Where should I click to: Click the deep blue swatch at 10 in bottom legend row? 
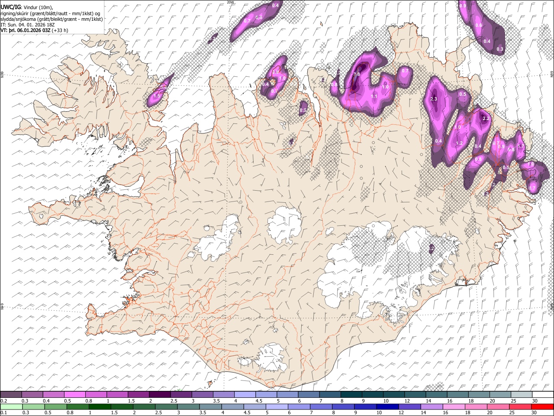coord(387,406)
